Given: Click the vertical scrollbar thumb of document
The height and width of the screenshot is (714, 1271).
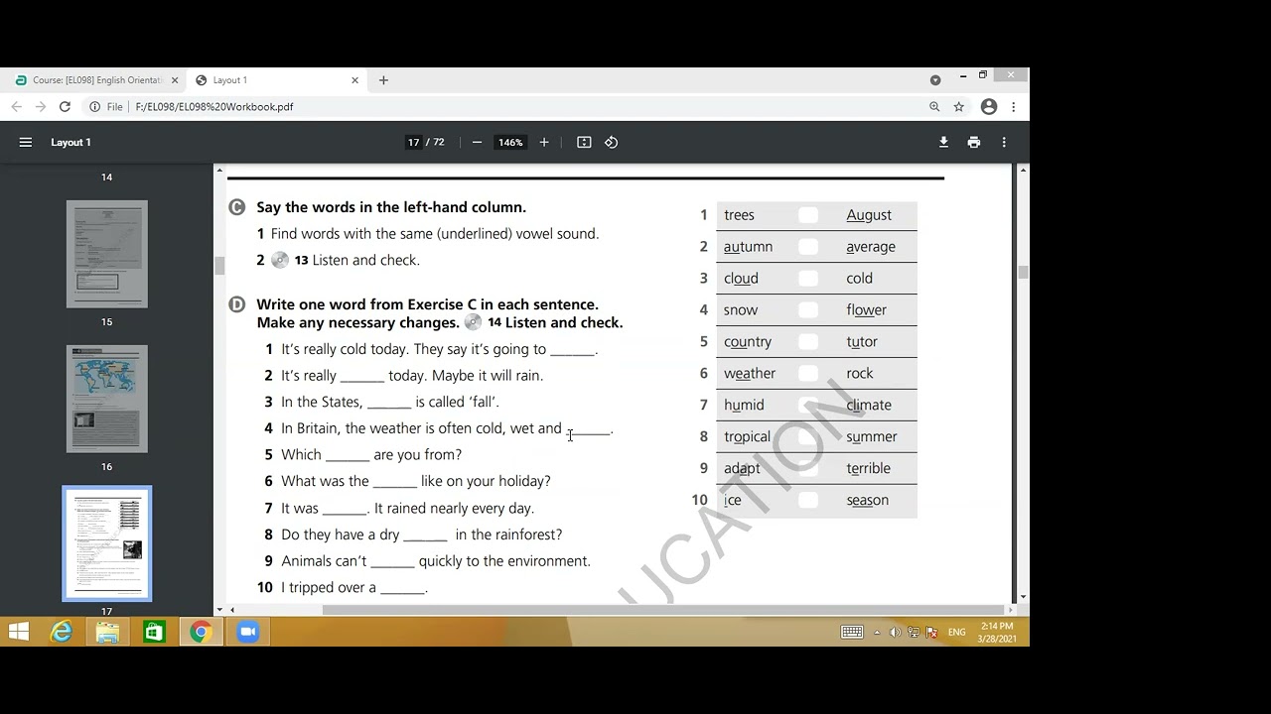Looking at the screenshot, I should pos(1023,272).
